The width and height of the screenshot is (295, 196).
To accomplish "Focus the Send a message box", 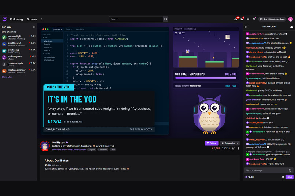I will (x=269, y=170).
